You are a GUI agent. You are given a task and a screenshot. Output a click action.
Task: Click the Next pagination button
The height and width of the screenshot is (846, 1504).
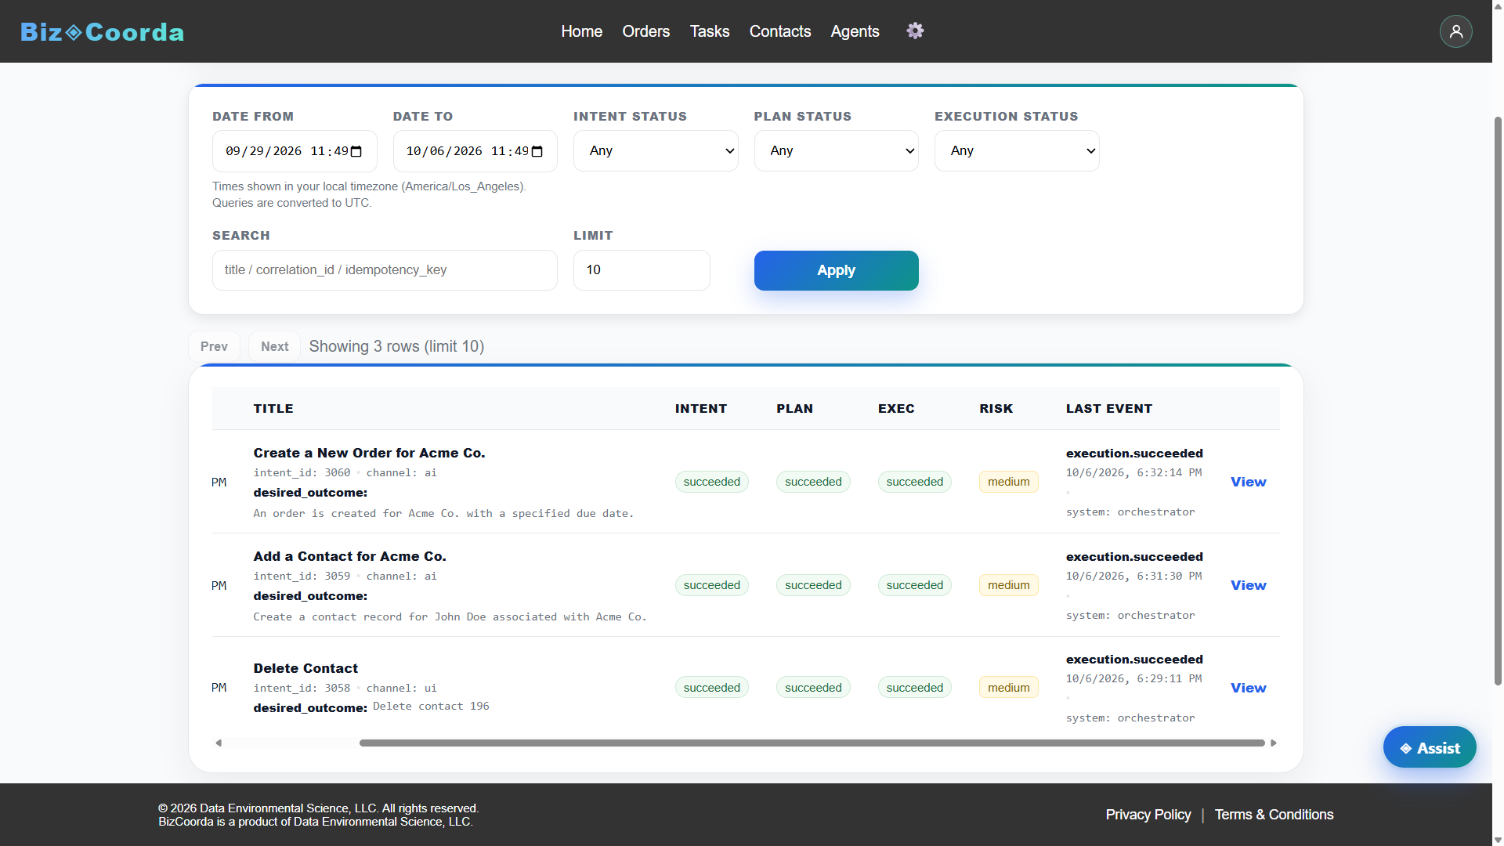tap(274, 346)
